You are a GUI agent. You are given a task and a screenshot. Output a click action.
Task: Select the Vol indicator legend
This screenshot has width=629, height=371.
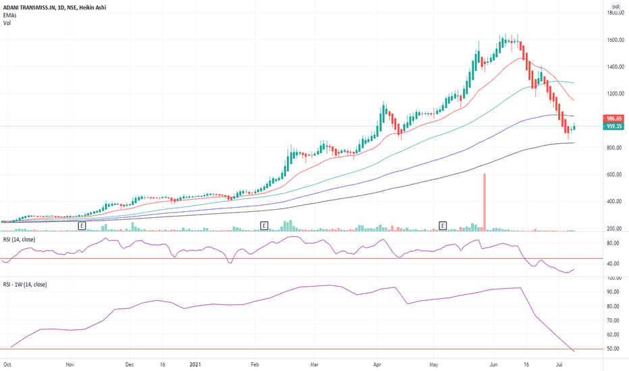(x=7, y=23)
